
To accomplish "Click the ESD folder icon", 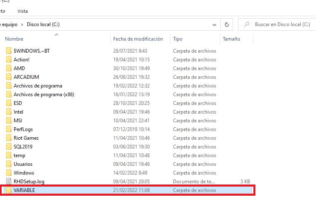I will pos(9,103).
